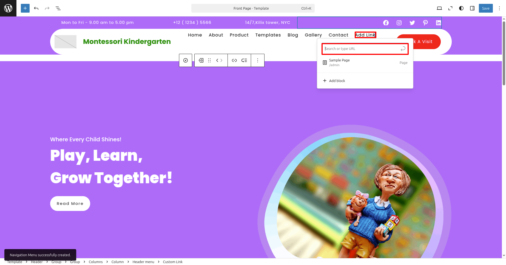This screenshot has width=506, height=265.
Task: Select the Where Every Child Shines text
Action: point(86,139)
